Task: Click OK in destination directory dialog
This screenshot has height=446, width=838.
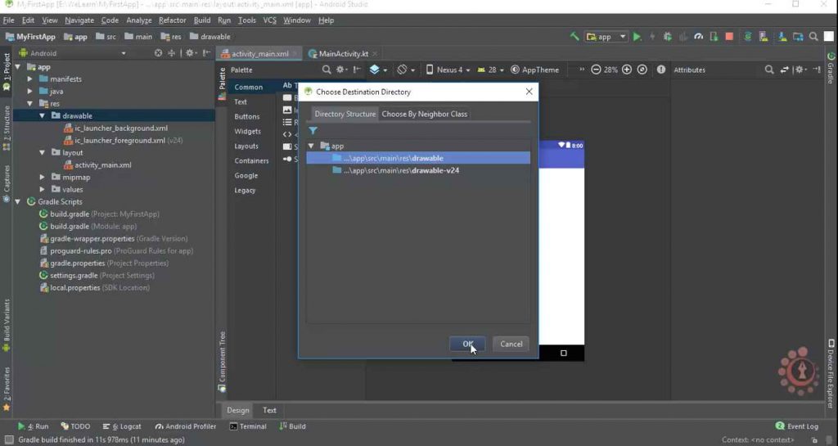Action: [x=467, y=344]
